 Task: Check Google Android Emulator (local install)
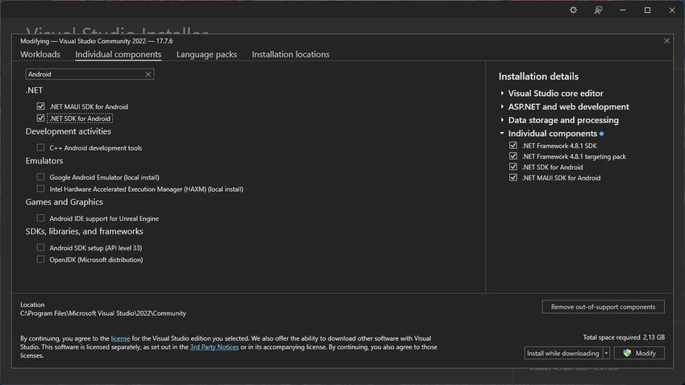(40, 176)
